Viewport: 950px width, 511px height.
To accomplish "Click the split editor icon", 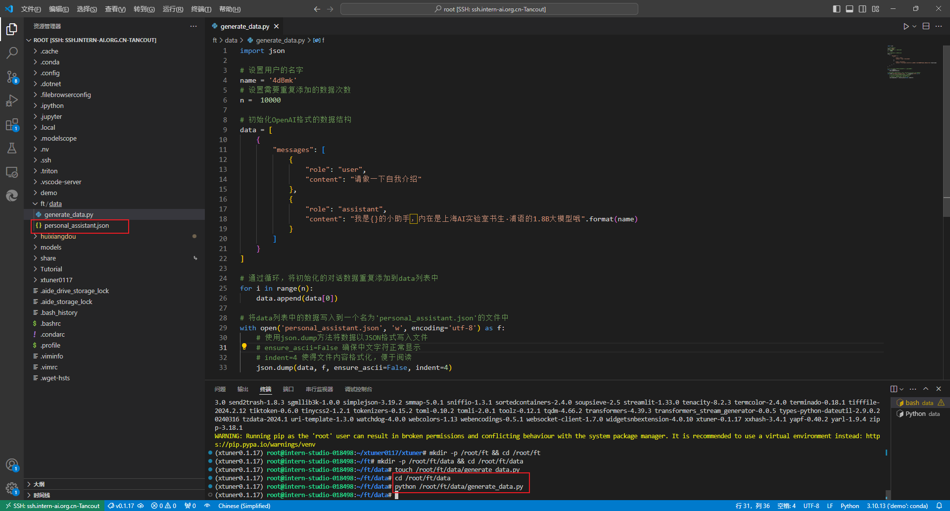I will pos(926,26).
